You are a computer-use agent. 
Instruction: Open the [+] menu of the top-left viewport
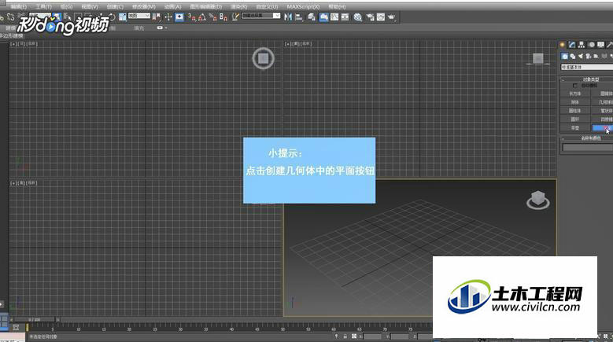13,44
